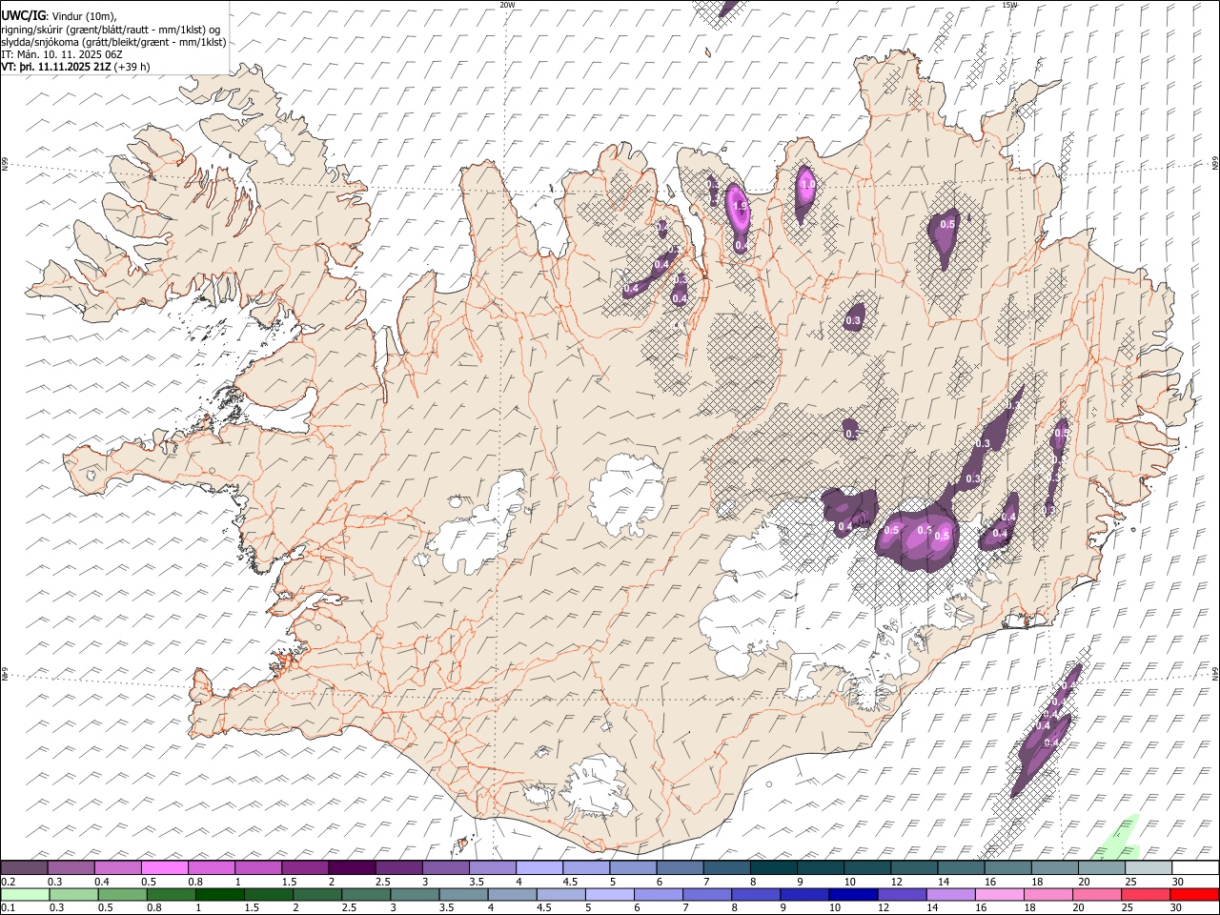Click the '14' label in the upper legend row
Image resolution: width=1220 pixels, height=915 pixels.
coord(944,882)
